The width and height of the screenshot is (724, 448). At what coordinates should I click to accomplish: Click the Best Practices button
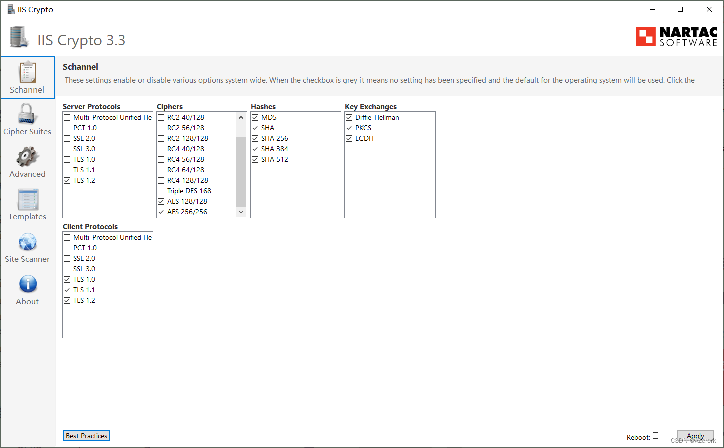86,436
